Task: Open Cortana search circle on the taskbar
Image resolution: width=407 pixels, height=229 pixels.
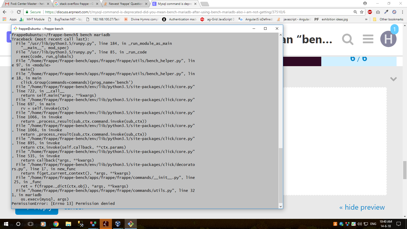Action: (18, 224)
